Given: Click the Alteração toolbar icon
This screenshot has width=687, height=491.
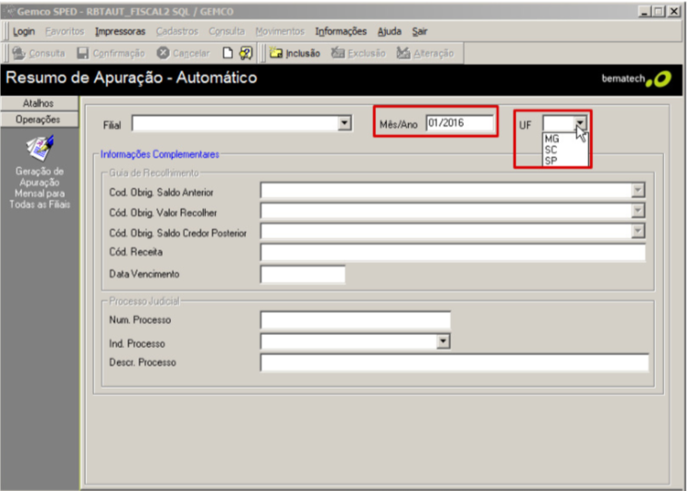Looking at the screenshot, I should (404, 53).
